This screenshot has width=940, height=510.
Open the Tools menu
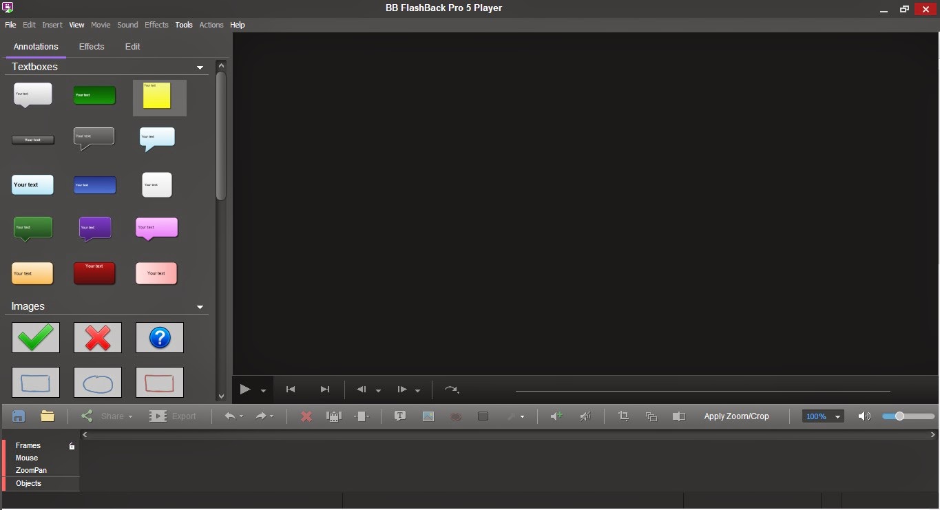[184, 25]
